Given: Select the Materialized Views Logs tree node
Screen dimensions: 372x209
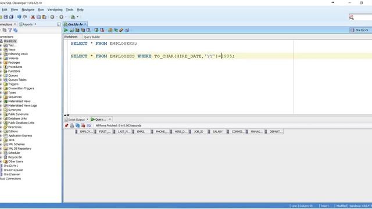Looking at the screenshot, I should coord(23,106).
